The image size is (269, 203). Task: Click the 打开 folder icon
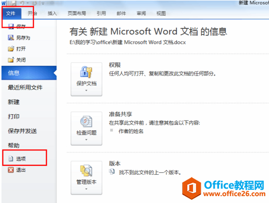pos(11,49)
